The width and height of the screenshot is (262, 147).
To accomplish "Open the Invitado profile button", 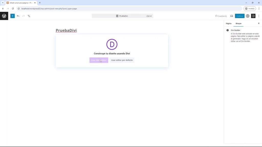I will click(x=250, y=8).
